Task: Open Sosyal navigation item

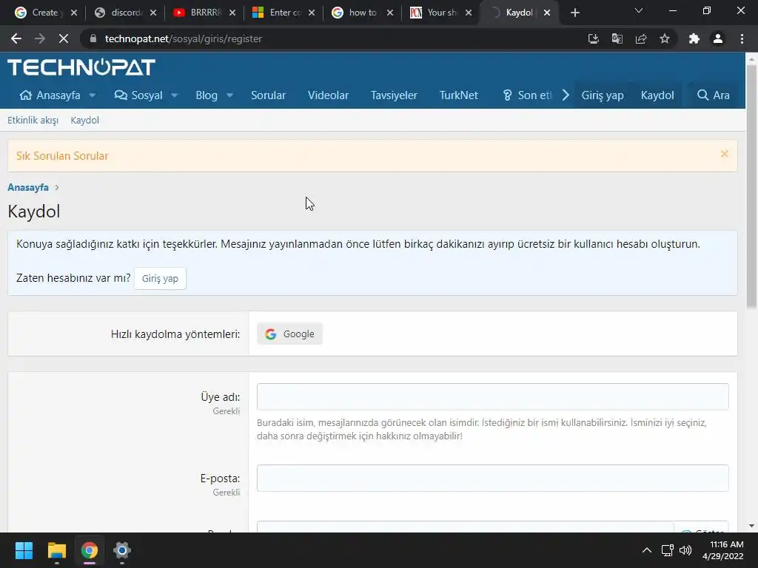Action: 138,95
